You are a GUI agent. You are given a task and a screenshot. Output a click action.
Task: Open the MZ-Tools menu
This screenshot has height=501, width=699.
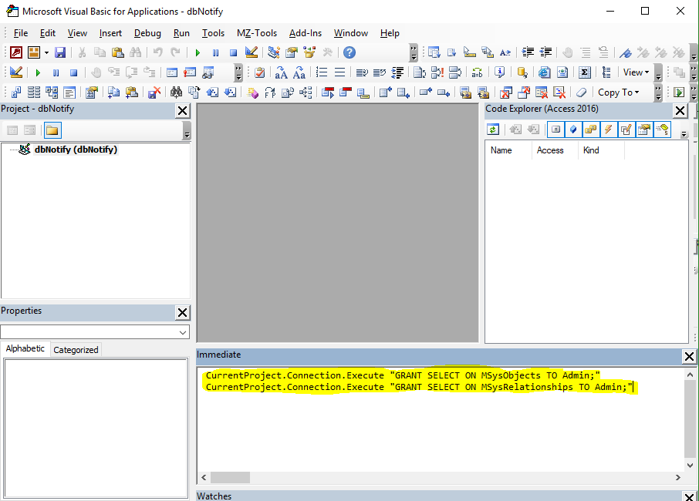coord(256,33)
